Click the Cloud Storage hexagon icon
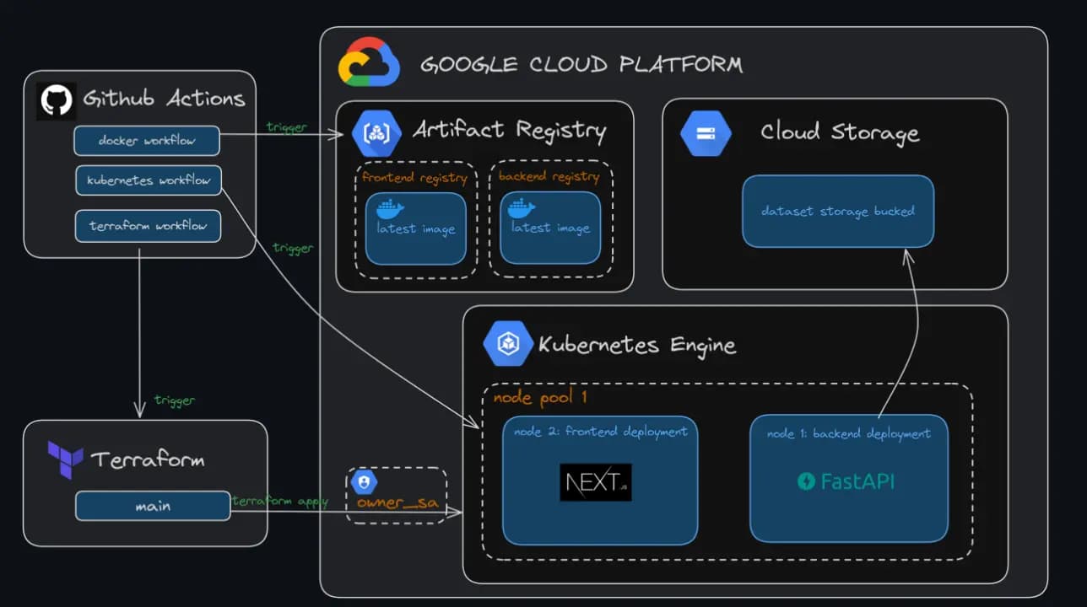The width and height of the screenshot is (1087, 607). pyautogui.click(x=706, y=133)
